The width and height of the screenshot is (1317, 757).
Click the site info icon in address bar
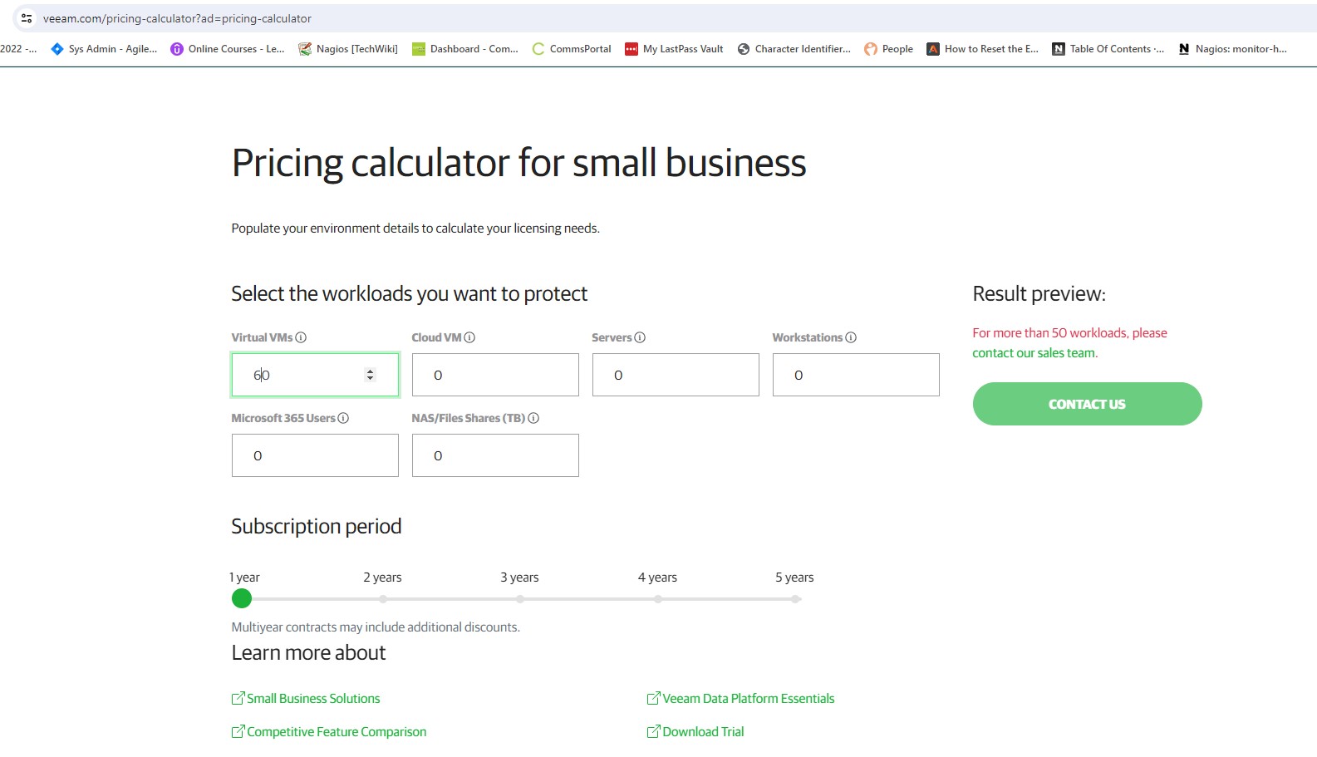coord(27,18)
